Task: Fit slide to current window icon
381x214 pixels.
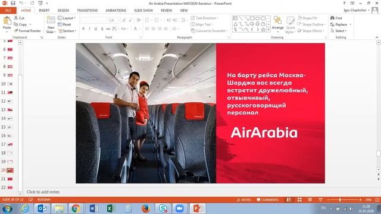Action: [377, 200]
